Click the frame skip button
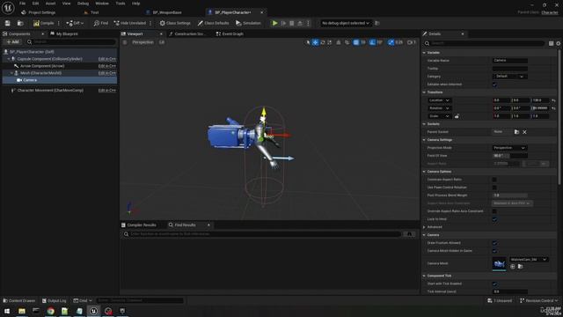The width and height of the screenshot is (563, 317). pos(283,23)
